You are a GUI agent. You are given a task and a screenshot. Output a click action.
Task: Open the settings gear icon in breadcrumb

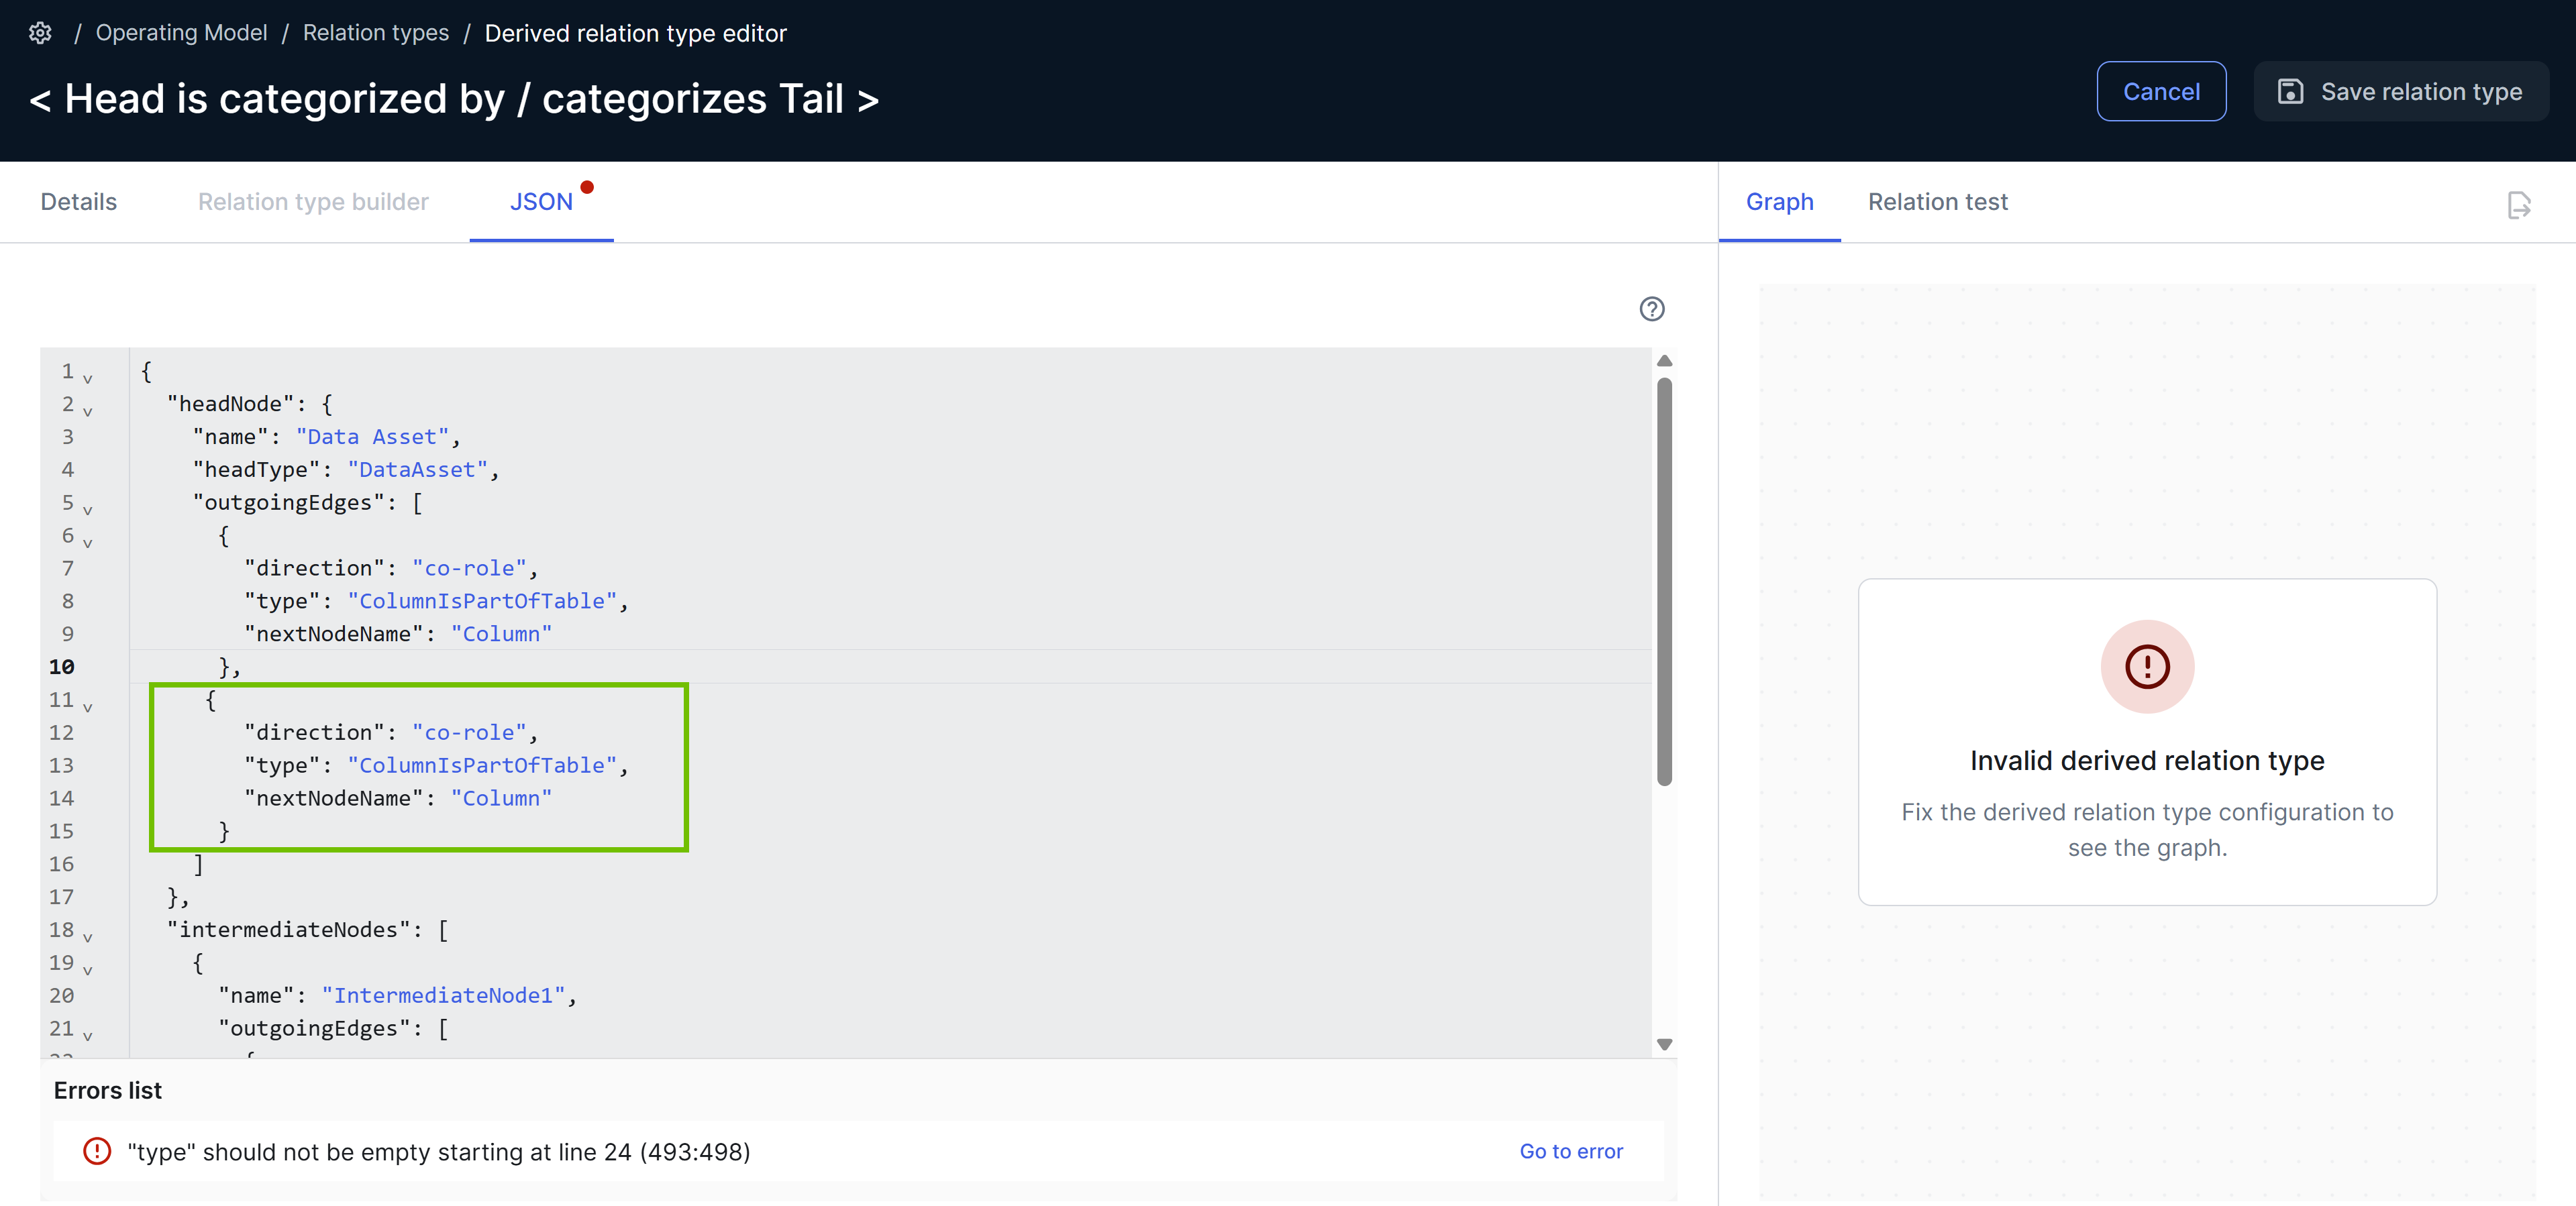click(x=40, y=33)
